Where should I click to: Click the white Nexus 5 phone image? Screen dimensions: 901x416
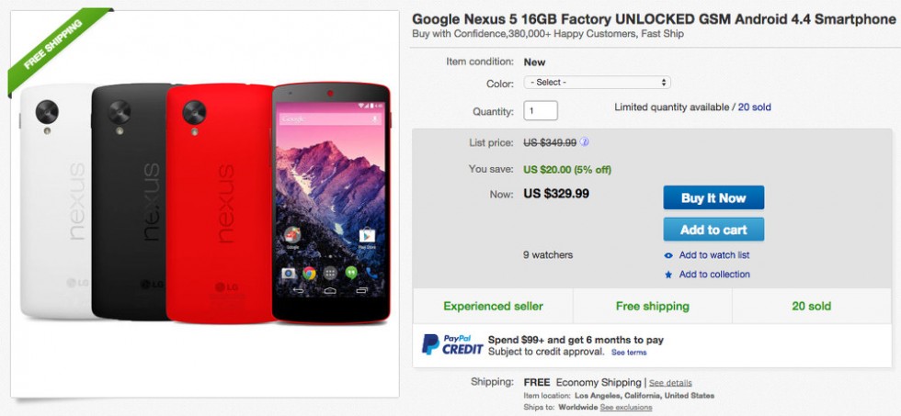click(x=53, y=202)
